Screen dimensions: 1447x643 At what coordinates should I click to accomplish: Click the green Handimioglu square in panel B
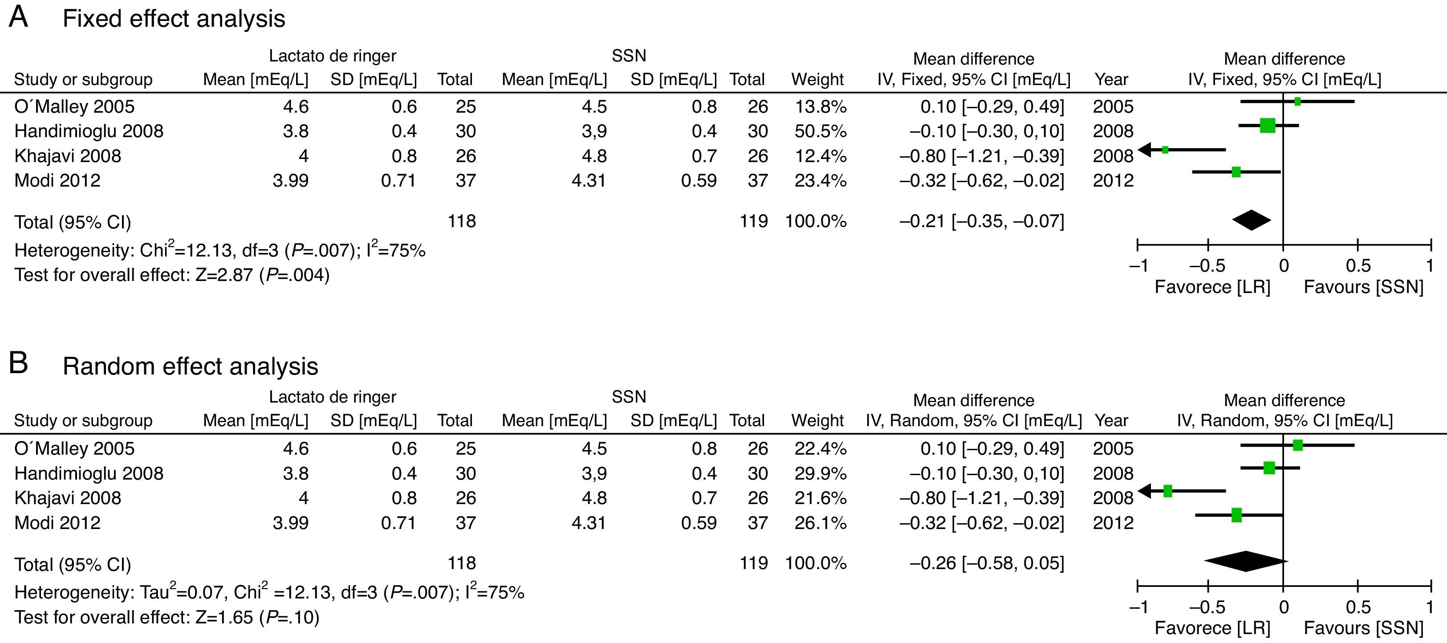coord(1269,468)
